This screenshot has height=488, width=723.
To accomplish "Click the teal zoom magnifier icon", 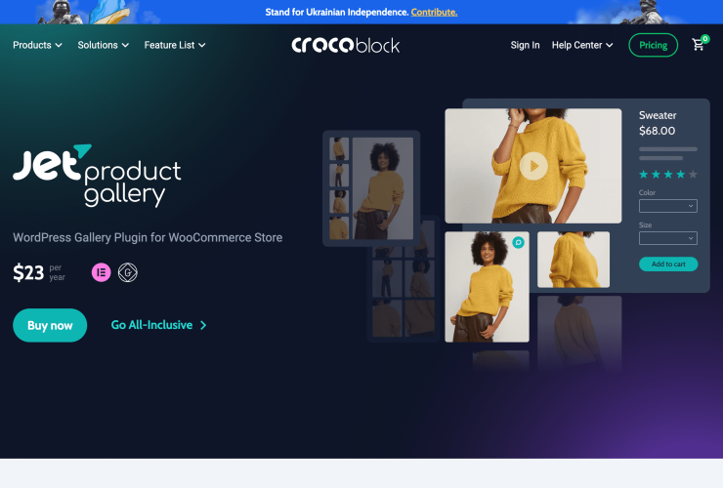I will tap(518, 242).
